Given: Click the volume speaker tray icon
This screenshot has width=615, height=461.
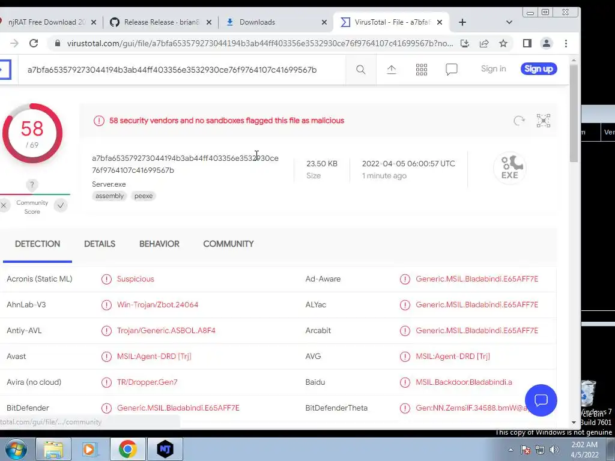Looking at the screenshot, I should pos(554,450).
